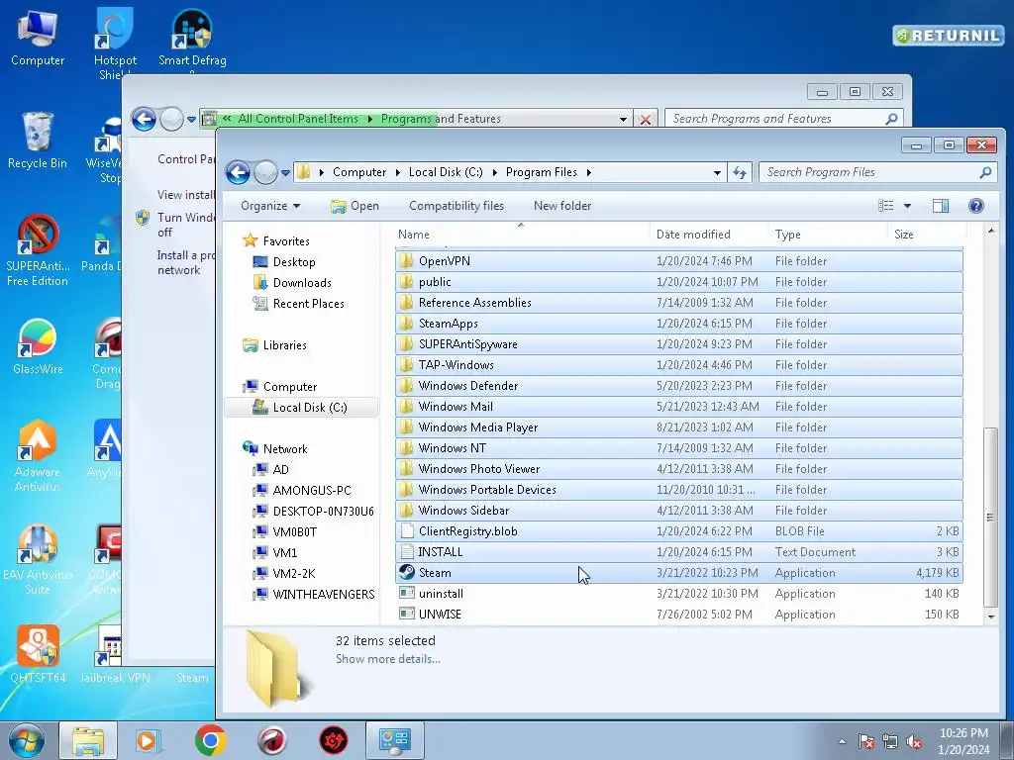Screen dimensions: 1014x760
Task: Select Recent Places under Favorites
Action: 309,303
